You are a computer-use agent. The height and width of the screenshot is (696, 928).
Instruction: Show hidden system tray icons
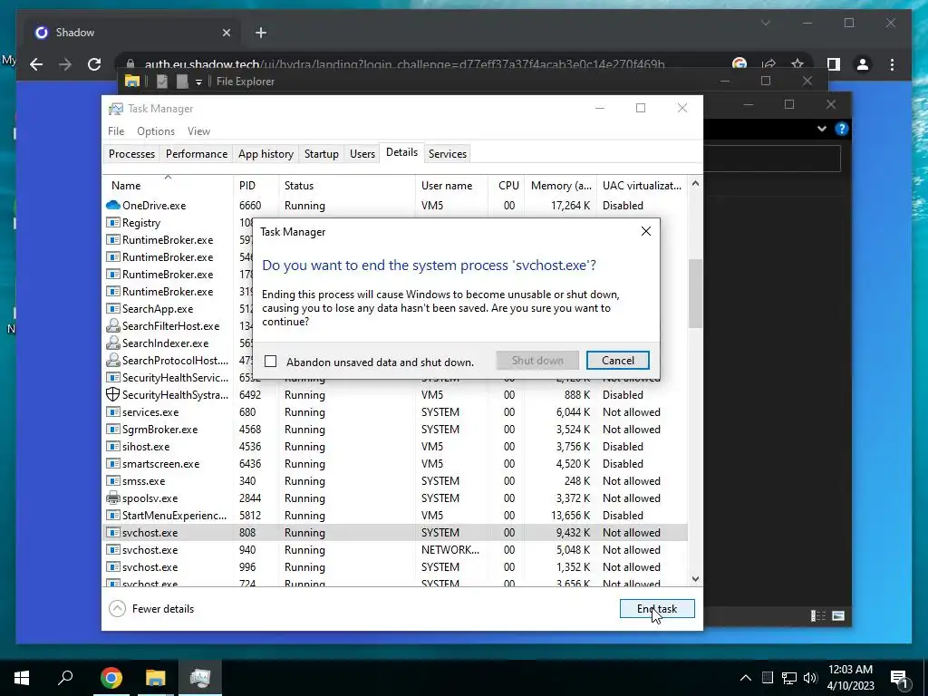(x=746, y=678)
